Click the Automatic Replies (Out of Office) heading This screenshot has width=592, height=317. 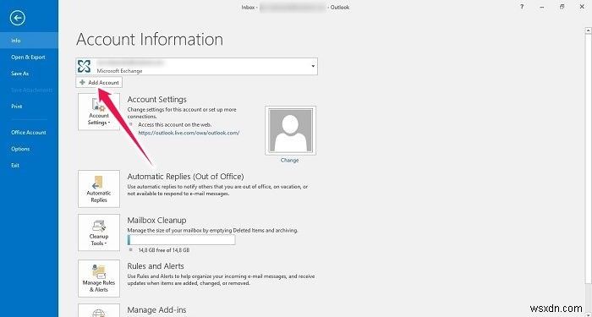pos(185,176)
